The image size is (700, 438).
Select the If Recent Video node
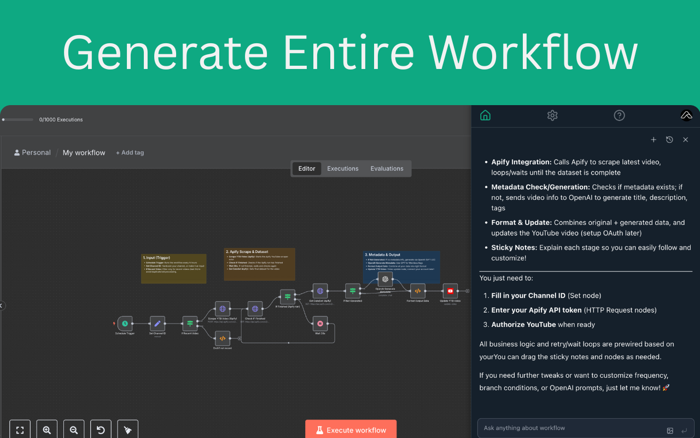190,324
